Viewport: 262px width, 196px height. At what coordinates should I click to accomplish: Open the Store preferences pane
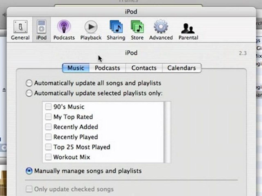pos(137,30)
